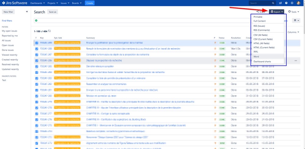Select All issues filter

(6, 41)
